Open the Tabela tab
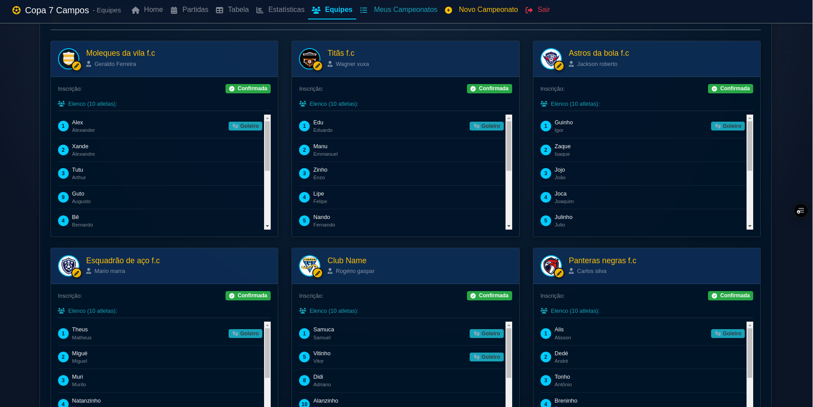This screenshot has width=813, height=407. (232, 10)
